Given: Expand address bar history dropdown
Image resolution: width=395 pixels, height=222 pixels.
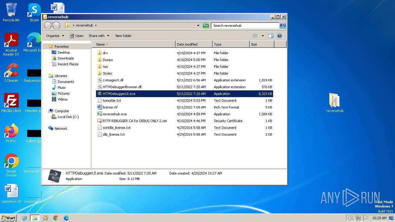Looking at the screenshot, I should coord(198,26).
